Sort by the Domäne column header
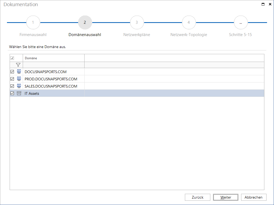This screenshot has width=274, height=205. click(54, 58)
